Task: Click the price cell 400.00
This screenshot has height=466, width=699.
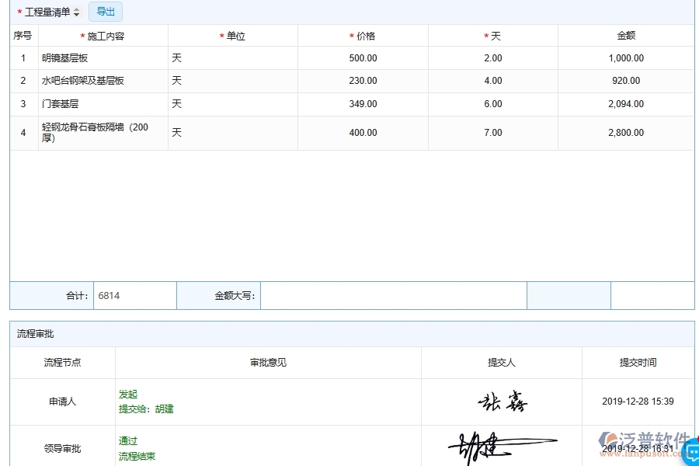Action: (363, 133)
